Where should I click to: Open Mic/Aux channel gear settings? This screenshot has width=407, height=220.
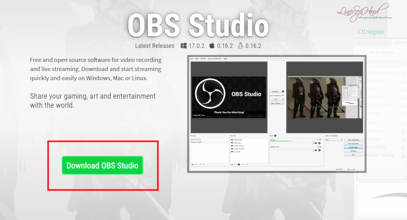tap(319, 143)
